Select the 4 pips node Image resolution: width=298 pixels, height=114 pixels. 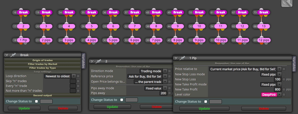point(92,40)
